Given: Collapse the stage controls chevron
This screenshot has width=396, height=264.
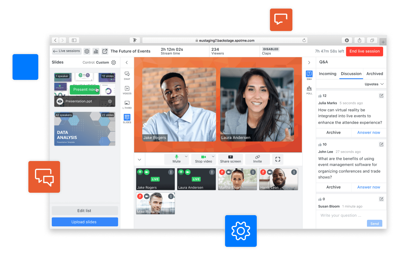Looking at the screenshot, I should click(139, 159).
